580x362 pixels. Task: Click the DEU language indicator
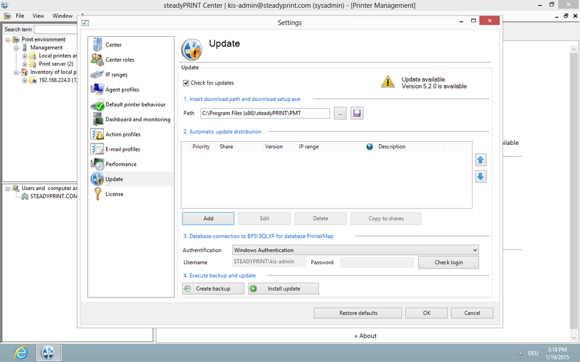point(533,353)
